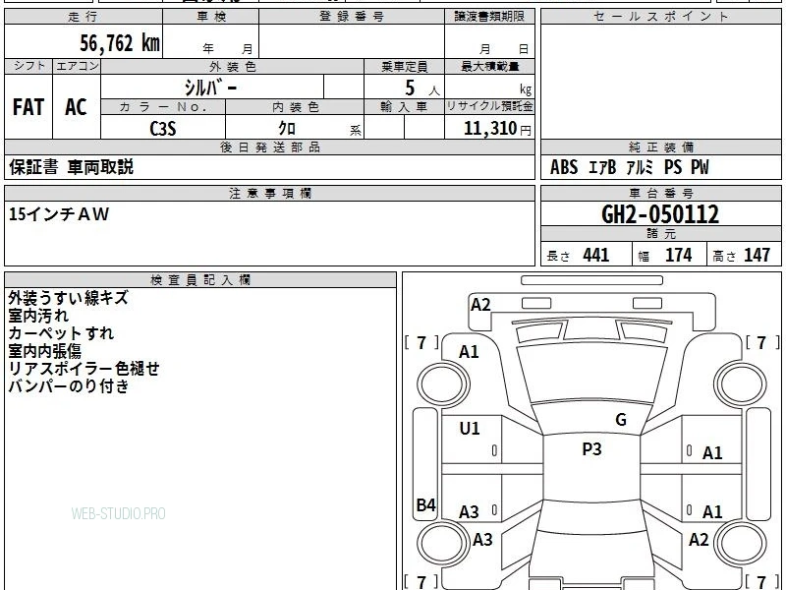Select the 検査員記入欄 header
Viewport: 786px width, 590px height.
(200, 280)
